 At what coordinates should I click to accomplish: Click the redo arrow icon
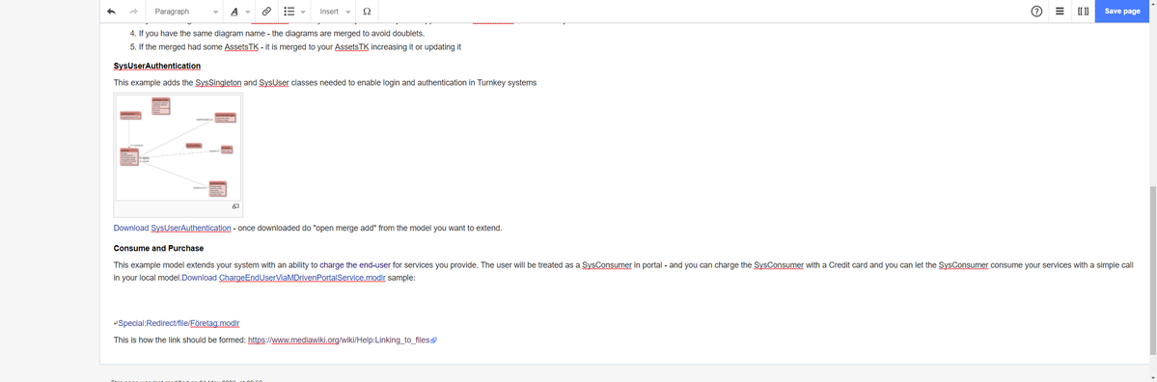coord(133,12)
